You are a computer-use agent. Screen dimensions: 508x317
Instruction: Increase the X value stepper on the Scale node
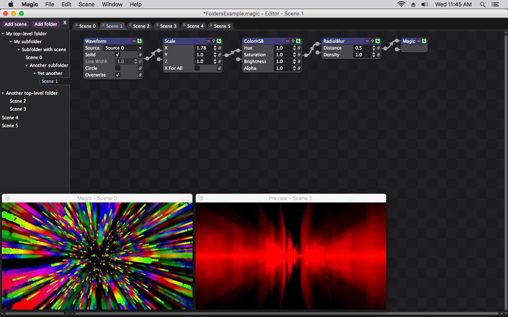point(215,46)
